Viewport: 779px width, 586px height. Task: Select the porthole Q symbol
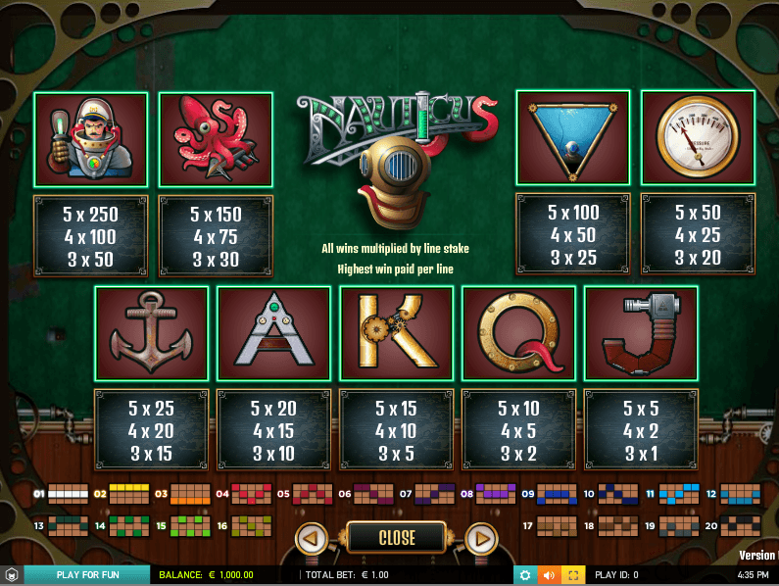(x=518, y=333)
